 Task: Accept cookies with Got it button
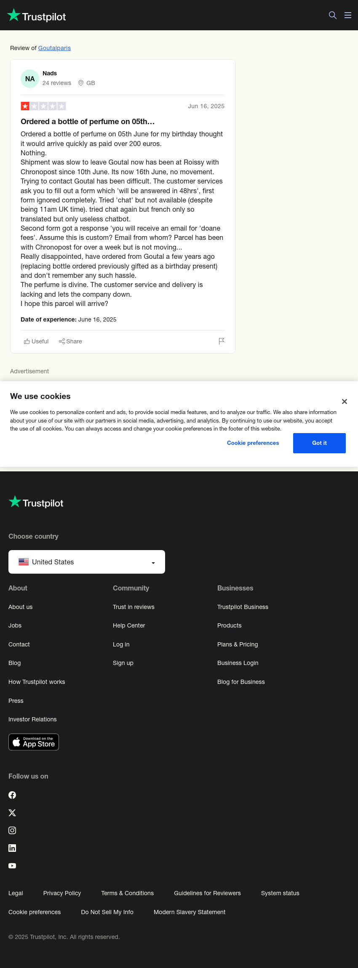click(x=319, y=443)
